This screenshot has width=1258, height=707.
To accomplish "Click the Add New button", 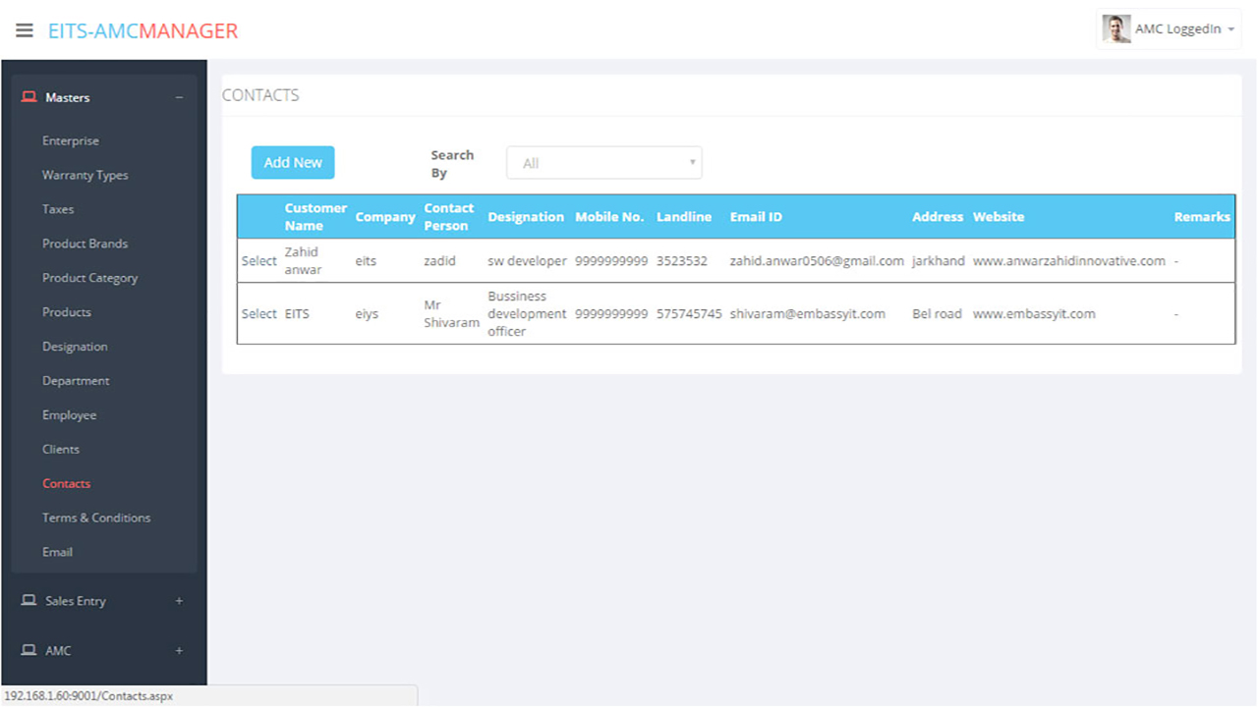I will [293, 163].
